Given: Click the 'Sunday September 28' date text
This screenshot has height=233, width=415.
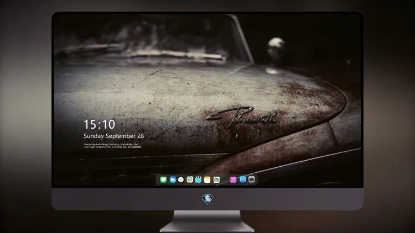Looking at the screenshot, I should click(x=114, y=136).
